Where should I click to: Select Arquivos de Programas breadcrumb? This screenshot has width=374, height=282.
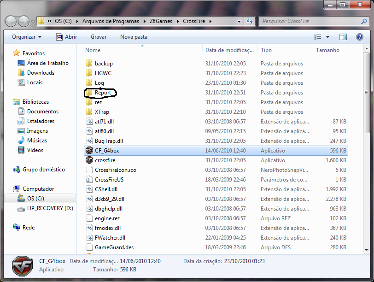pos(111,21)
